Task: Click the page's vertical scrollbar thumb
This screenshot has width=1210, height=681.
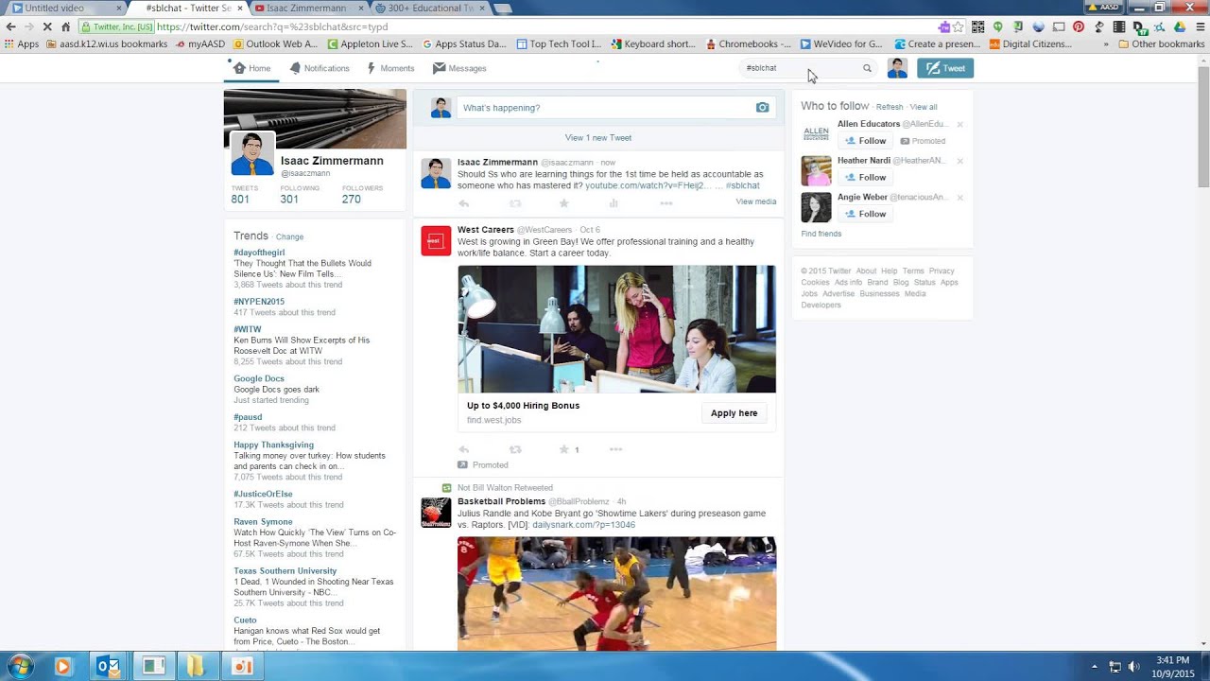Action: coord(1203,128)
